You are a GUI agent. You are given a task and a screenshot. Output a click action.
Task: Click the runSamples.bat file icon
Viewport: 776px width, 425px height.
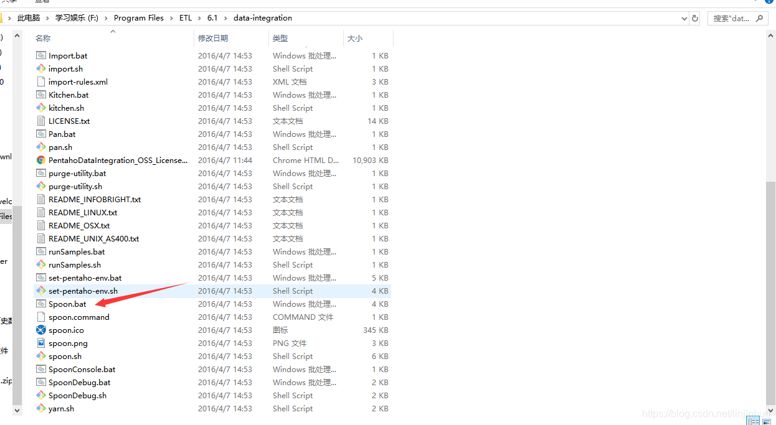coord(41,251)
